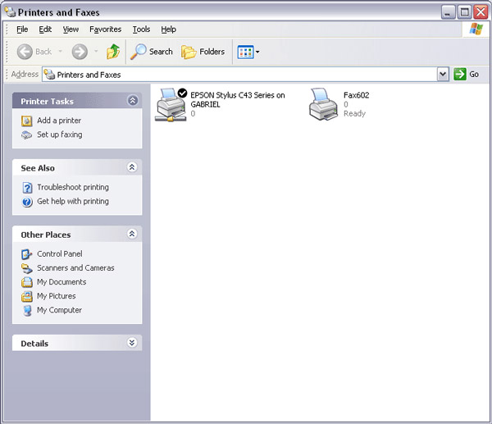Screen dimensions: 492x424
Task: Click the Control Panel icon in Other Places
Action: (27, 254)
